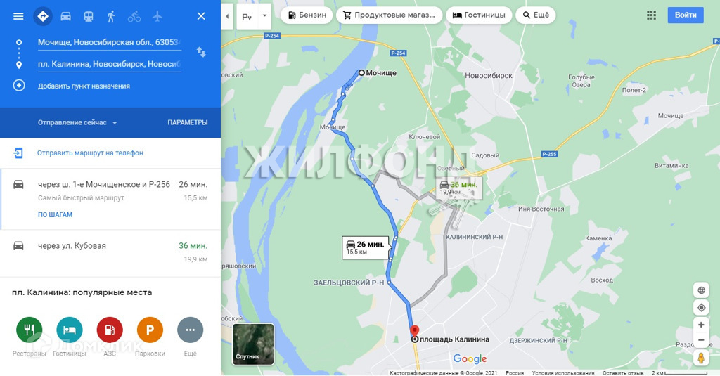The width and height of the screenshot is (720, 376).
Task: Collapse the side panel arrow
Action: [227, 17]
